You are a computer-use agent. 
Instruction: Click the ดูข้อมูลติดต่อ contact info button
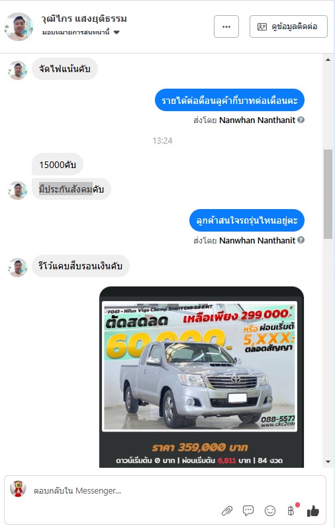click(289, 26)
